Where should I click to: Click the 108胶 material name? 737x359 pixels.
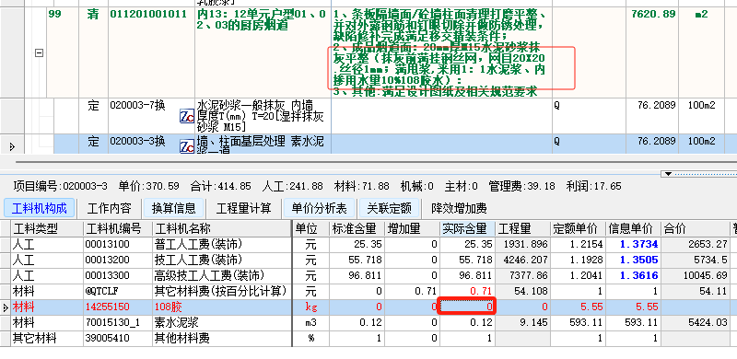click(x=169, y=307)
